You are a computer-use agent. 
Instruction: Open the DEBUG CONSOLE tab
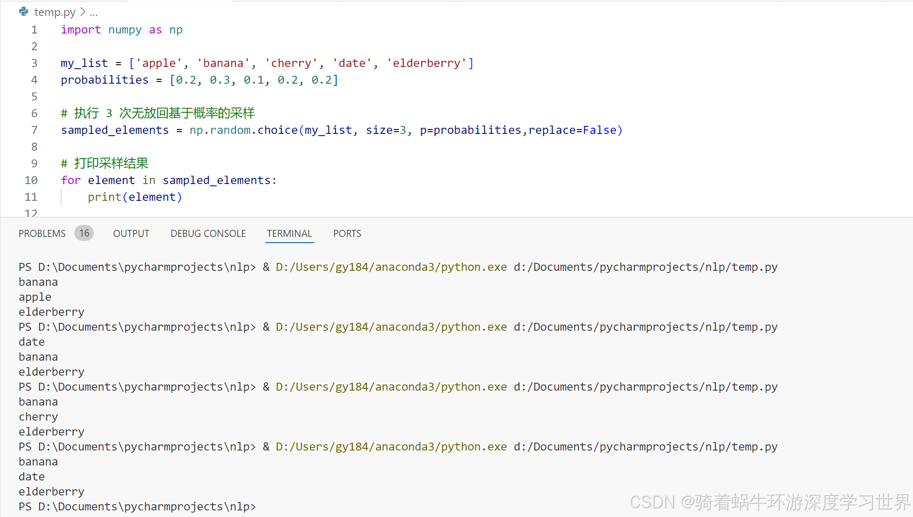208,233
